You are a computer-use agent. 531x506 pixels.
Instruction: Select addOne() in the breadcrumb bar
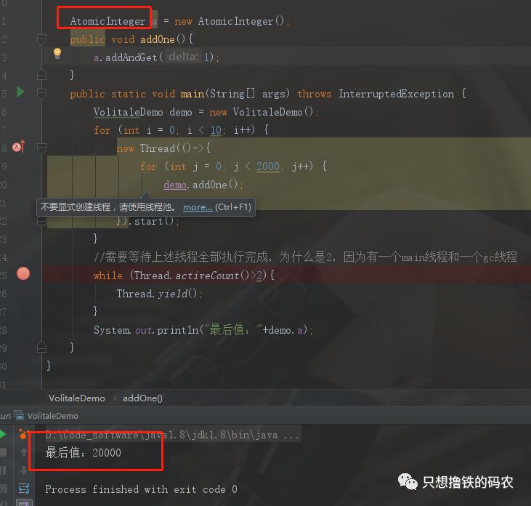pos(142,398)
